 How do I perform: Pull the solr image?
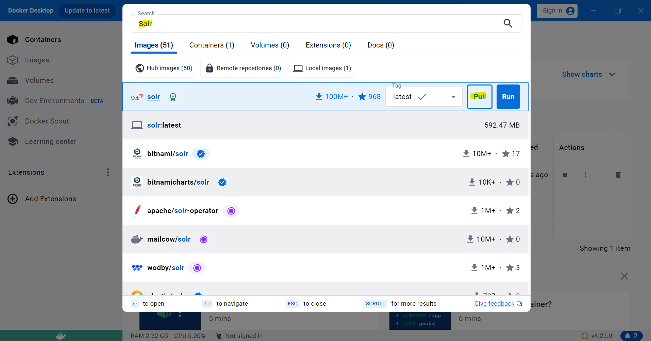[x=480, y=97]
